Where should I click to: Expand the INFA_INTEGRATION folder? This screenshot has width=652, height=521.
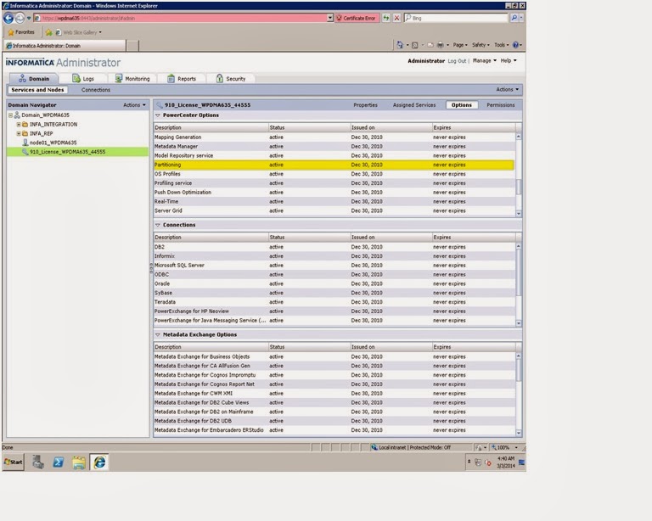19,124
